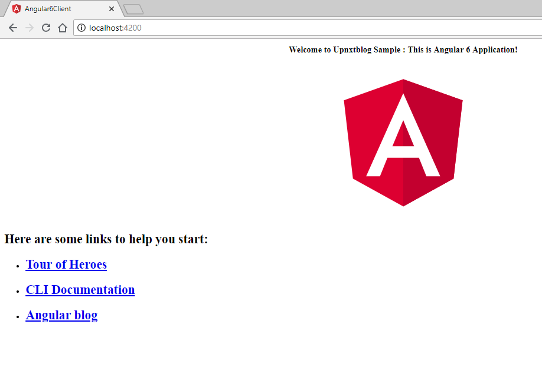
Task: Click the large Angular logo image
Action: tap(403, 143)
